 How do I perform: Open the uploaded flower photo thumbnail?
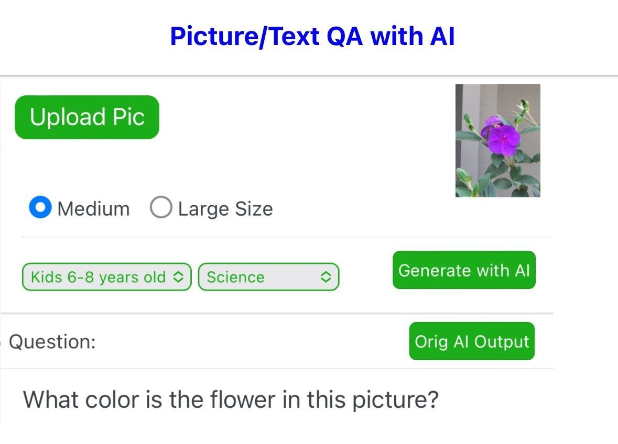497,140
